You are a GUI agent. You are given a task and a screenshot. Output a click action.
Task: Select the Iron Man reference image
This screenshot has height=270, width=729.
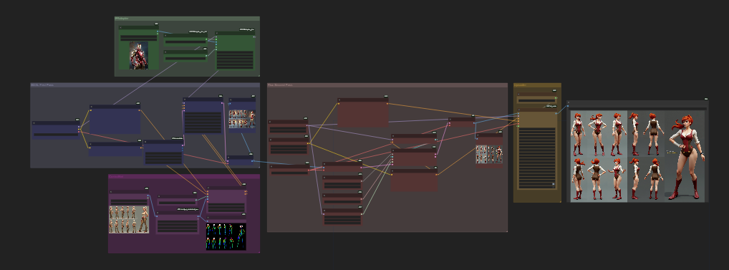(138, 55)
